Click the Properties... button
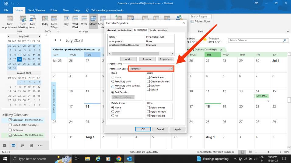291x163 pixels. point(166,59)
